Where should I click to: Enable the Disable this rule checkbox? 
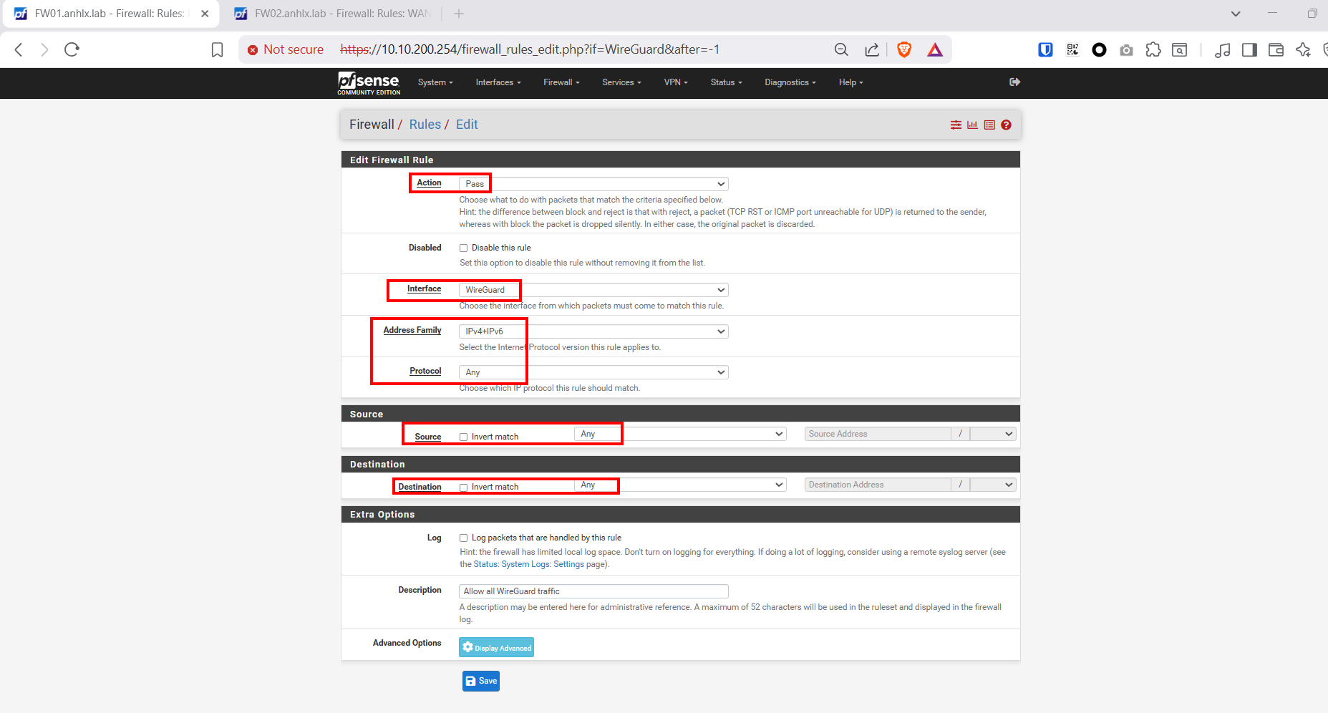coord(463,248)
